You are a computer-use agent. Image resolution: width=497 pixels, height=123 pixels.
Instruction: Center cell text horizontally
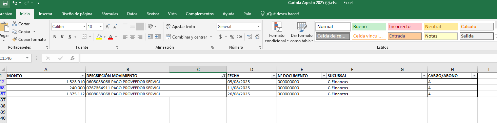132,37
